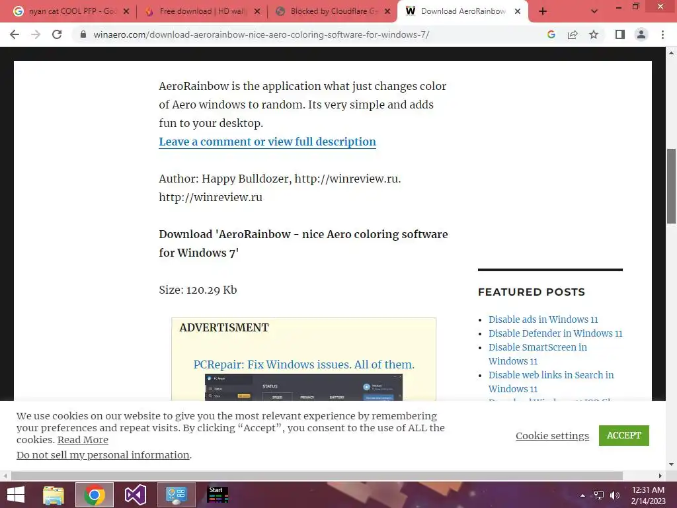This screenshot has width=677, height=508.
Task: Launch Visual Studio from the taskbar
Action: point(136,495)
